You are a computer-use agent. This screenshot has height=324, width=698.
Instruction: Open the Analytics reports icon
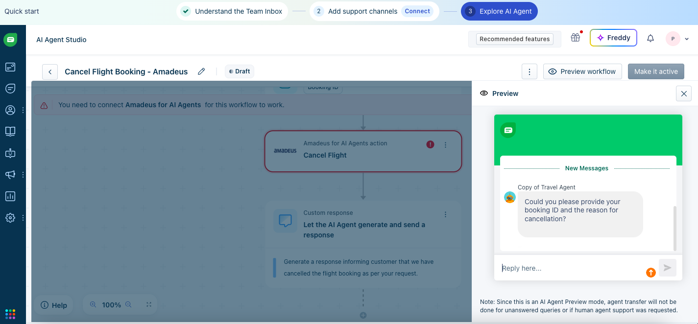tap(10, 196)
